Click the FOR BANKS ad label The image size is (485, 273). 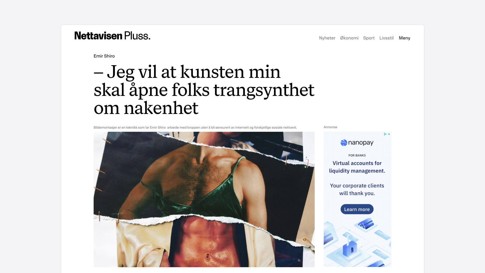pos(357,155)
